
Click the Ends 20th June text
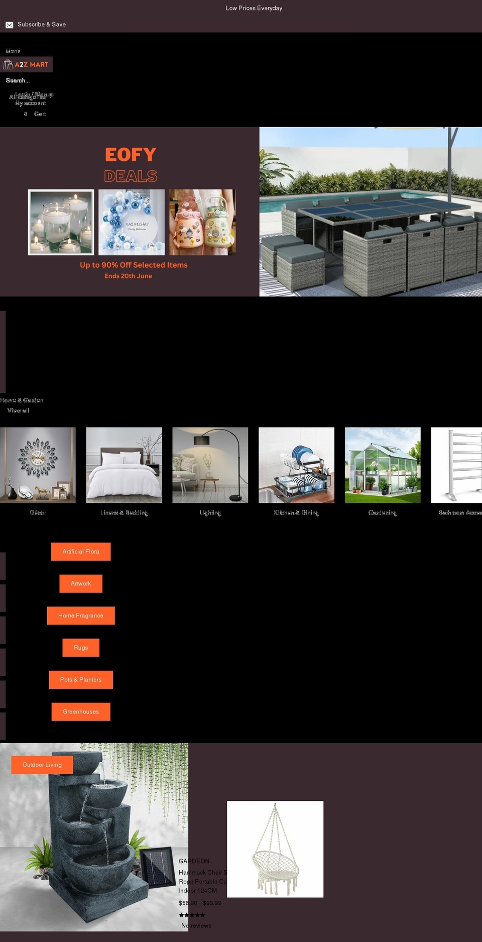click(128, 276)
